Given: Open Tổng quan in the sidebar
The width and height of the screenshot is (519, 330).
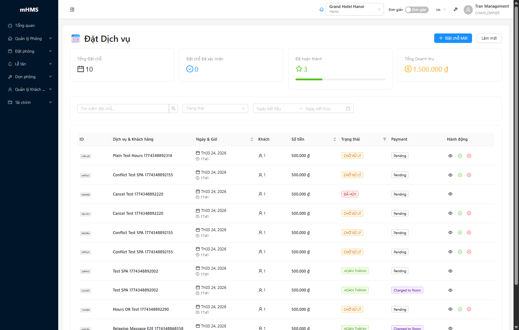Looking at the screenshot, I should coord(25,25).
